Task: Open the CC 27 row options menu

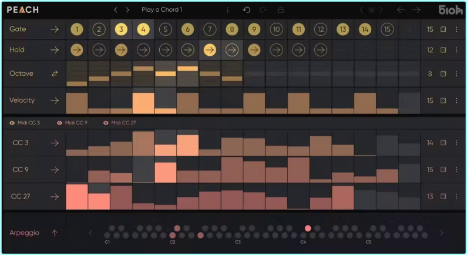Action: 456,196
